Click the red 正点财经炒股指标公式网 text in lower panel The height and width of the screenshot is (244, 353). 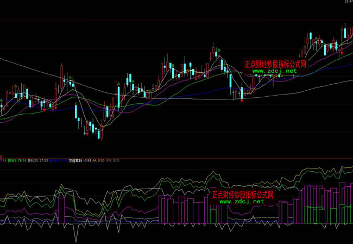coord(242,194)
